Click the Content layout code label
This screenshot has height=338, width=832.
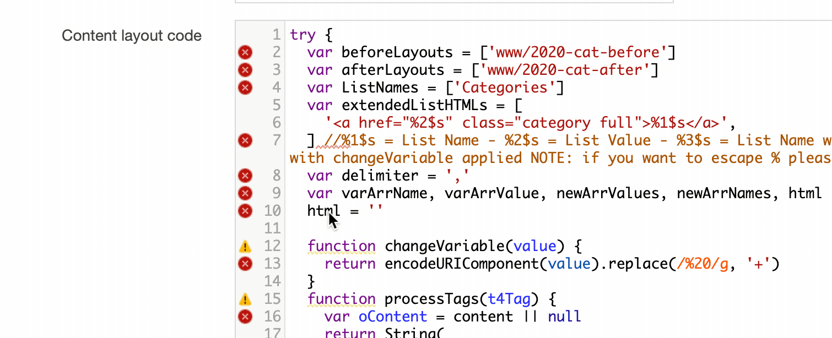(x=132, y=35)
